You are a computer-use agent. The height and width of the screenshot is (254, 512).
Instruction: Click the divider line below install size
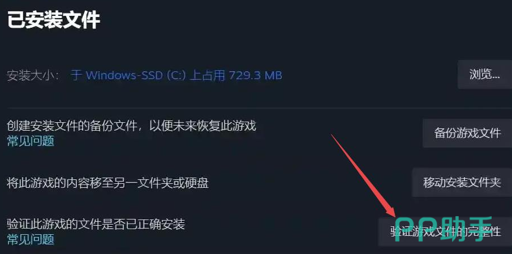[x=259, y=107]
